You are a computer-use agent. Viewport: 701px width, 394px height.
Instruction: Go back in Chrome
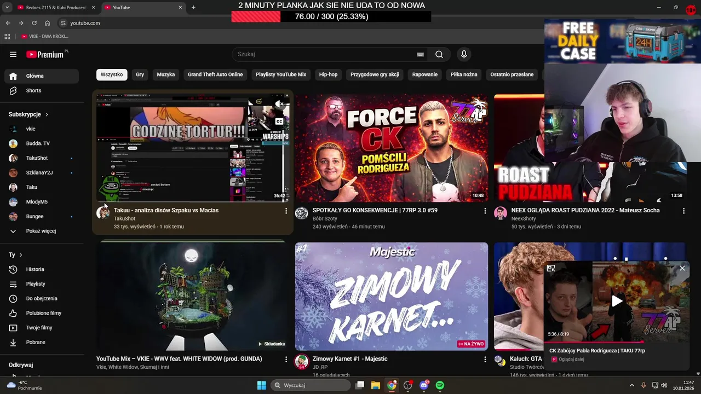(x=8, y=23)
